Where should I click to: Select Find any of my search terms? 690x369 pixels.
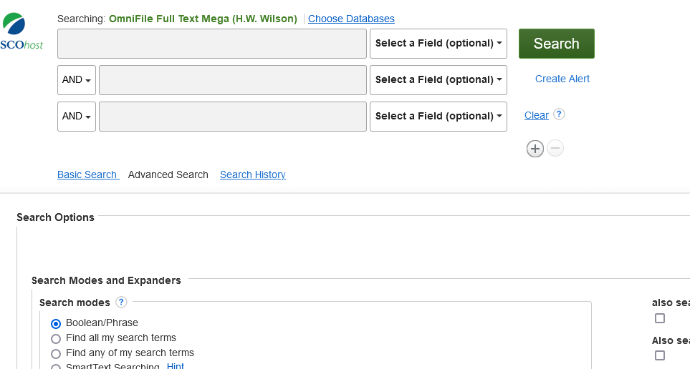tap(56, 353)
